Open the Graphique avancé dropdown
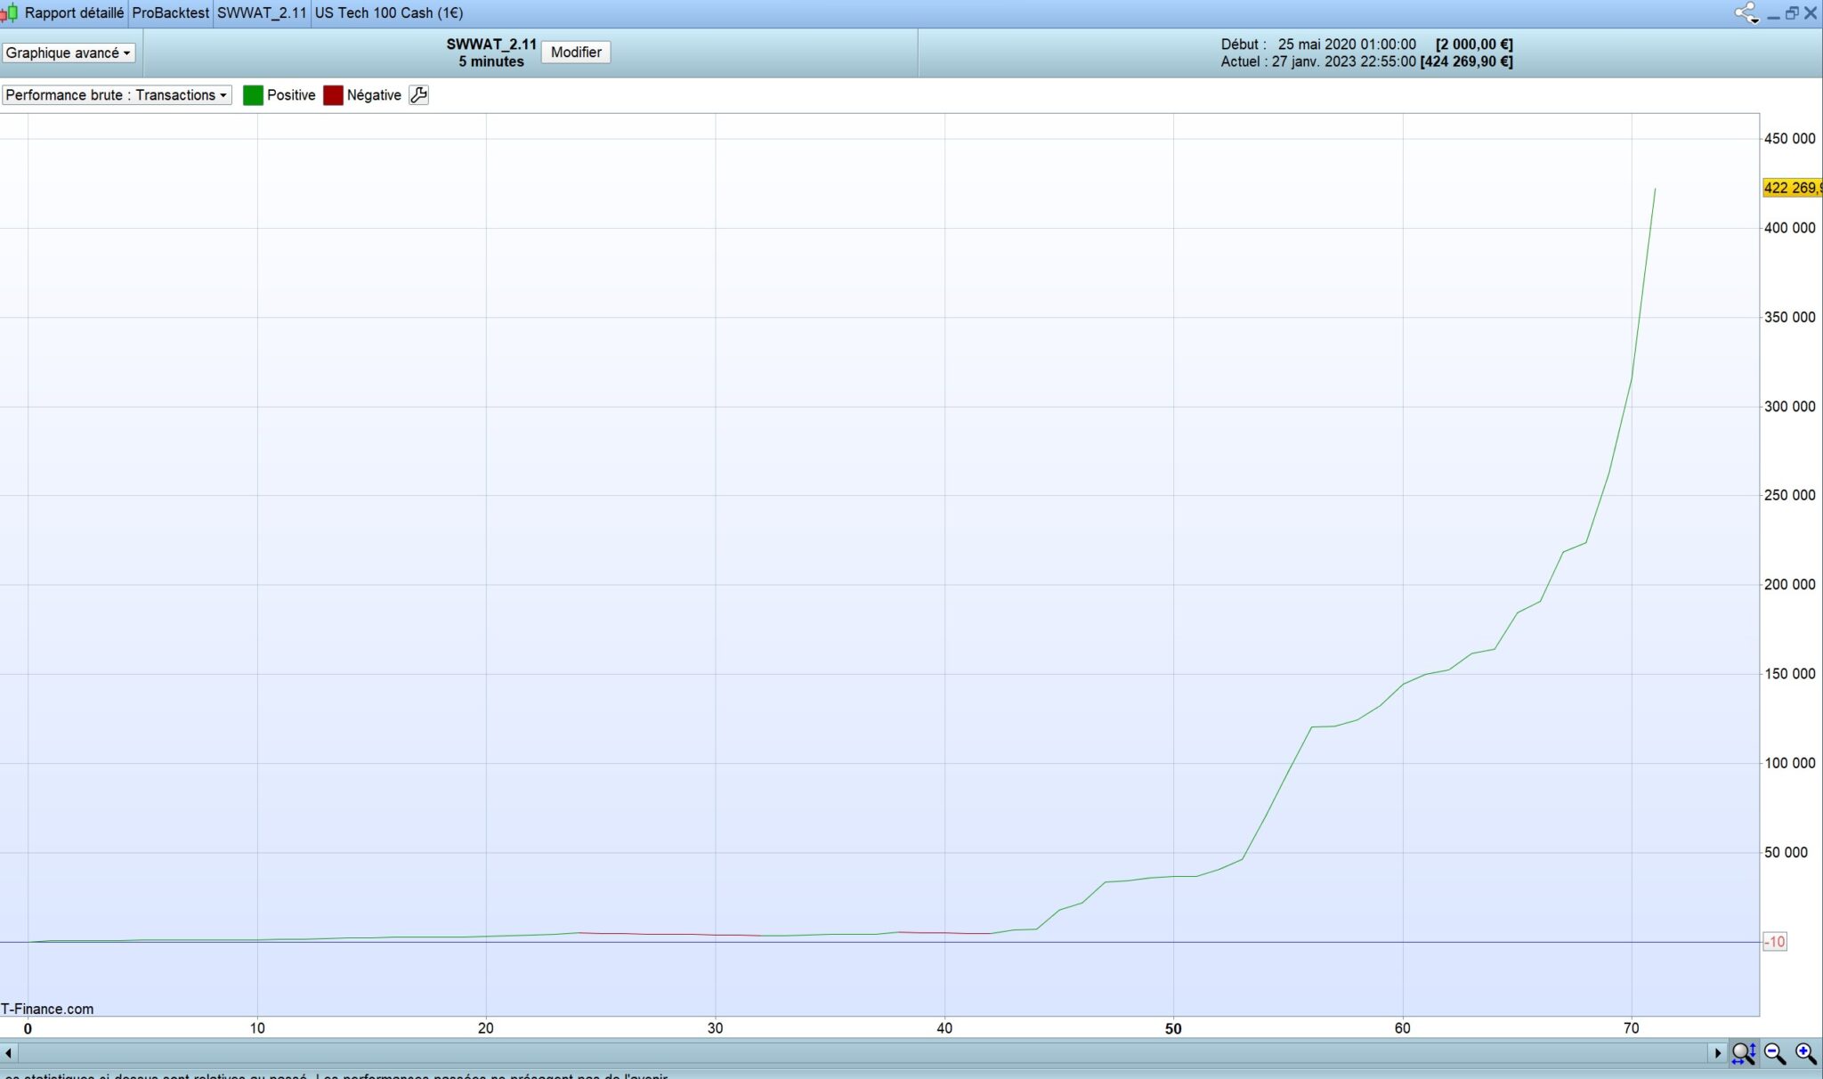Viewport: 1823px width, 1079px height. [69, 53]
